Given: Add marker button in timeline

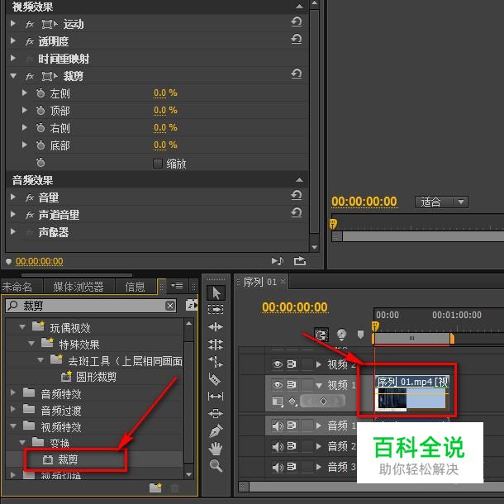Looking at the screenshot, I should tap(360, 335).
